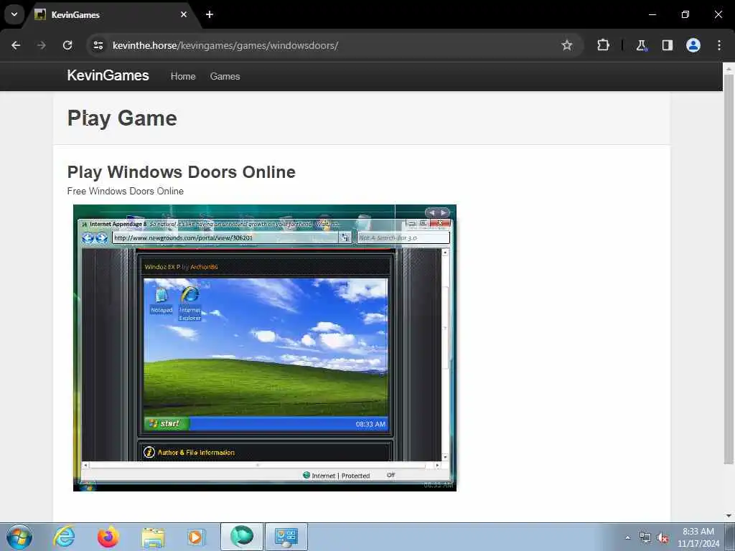Maximize the in-game Internet Appendage window
Viewport: 735px width, 551px height.
coord(423,224)
